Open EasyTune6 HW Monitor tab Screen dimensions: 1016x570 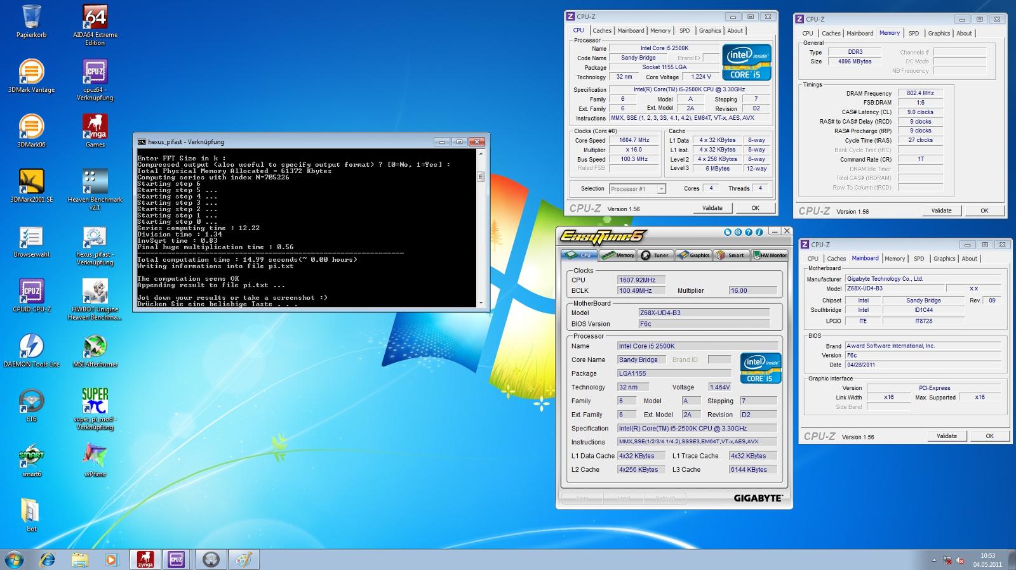[x=770, y=255]
